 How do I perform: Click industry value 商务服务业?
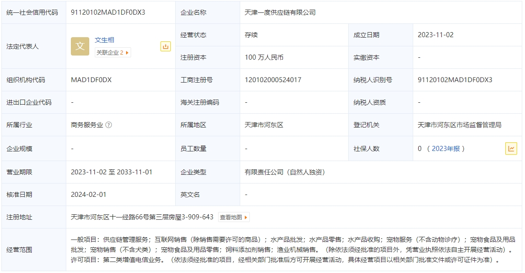pyautogui.click(x=87, y=125)
